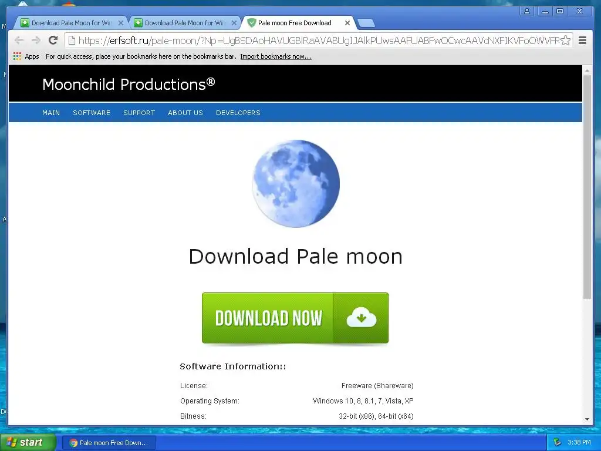Image resolution: width=601 pixels, height=451 pixels.
Task: Open the Chrome user profile button
Action: [x=527, y=11]
